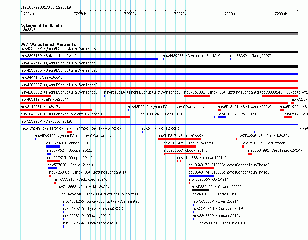Select the nsv4344517 gnomAD variant label

[59, 63]
